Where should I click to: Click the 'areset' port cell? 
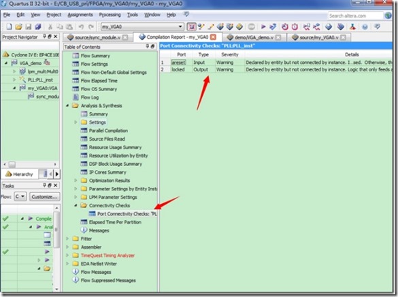coord(178,63)
